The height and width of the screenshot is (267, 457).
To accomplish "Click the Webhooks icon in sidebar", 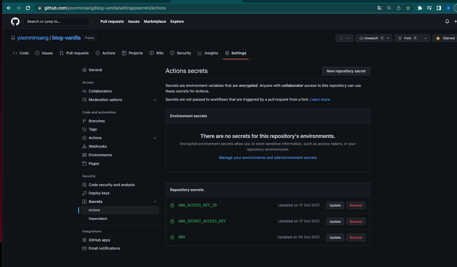I will (84, 146).
